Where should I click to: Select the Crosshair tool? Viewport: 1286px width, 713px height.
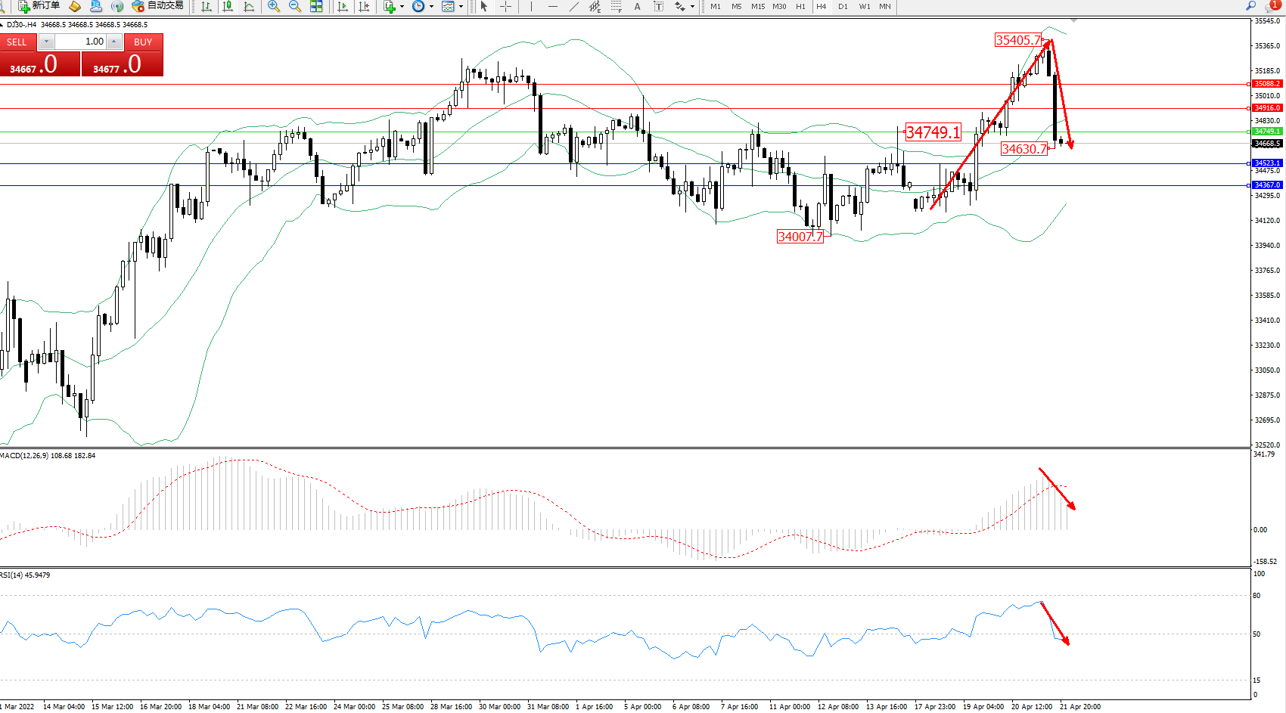point(505,6)
